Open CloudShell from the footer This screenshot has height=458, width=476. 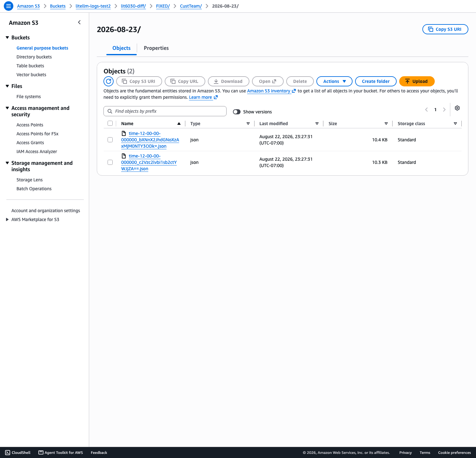(18, 453)
